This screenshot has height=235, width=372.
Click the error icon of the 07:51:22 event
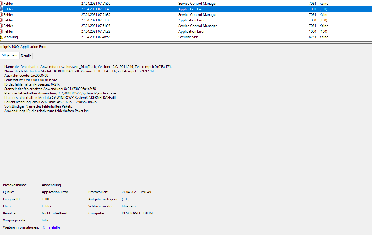pyautogui.click(x=1, y=31)
